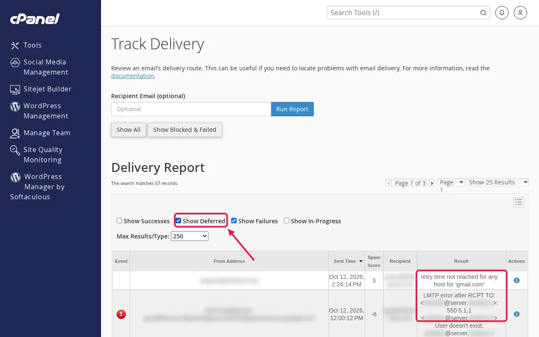Click the red error icon in Event column
Screen dimensions: 539x337
point(121,314)
